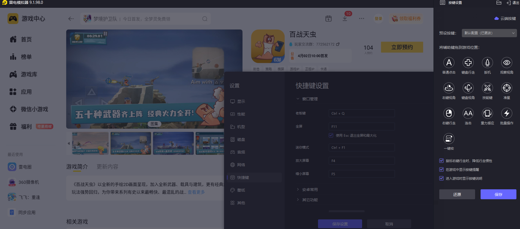Open 云端按键 cloud key configs
Screen dimensions: 520x229
505,18
